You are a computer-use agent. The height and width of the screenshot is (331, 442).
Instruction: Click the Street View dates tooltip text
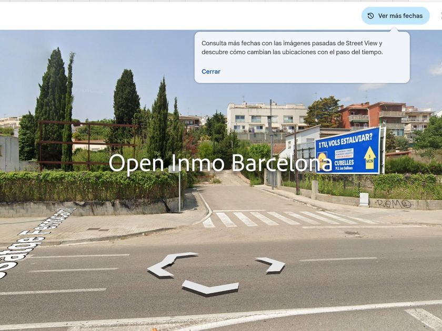pos(292,48)
